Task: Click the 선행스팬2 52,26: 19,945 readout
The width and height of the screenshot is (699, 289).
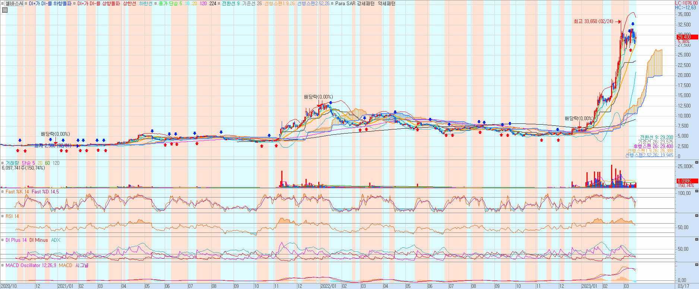Action: 649,155
